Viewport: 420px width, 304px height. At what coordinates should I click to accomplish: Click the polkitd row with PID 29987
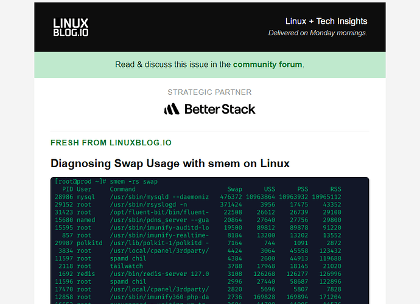(x=198, y=243)
